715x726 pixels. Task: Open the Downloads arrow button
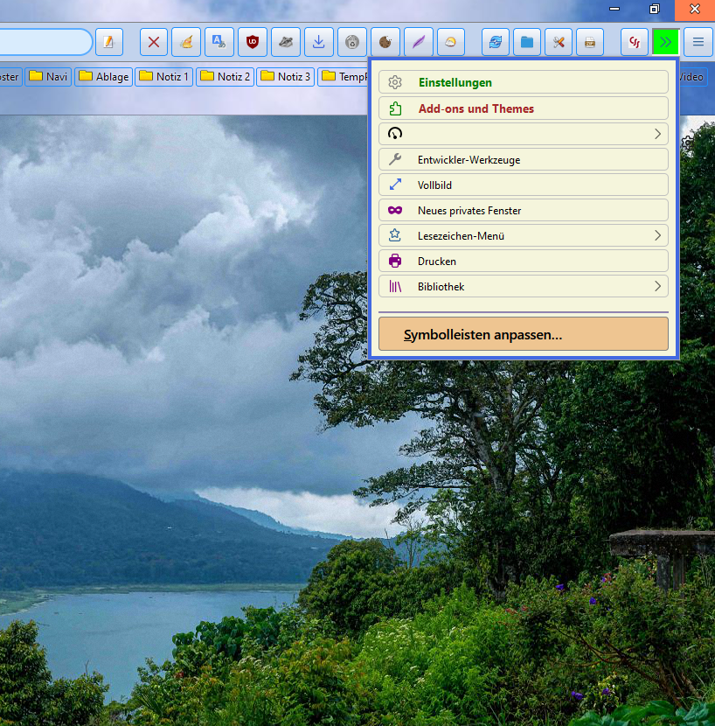click(x=318, y=42)
